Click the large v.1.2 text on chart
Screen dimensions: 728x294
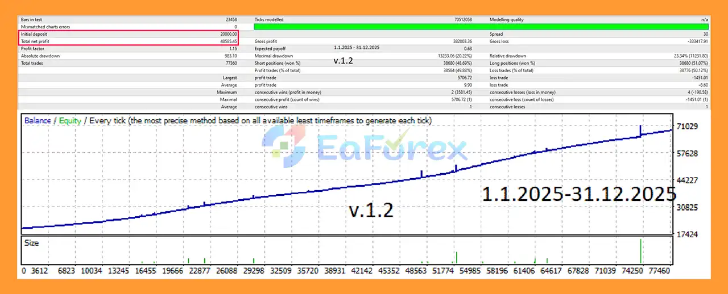pyautogui.click(x=371, y=210)
